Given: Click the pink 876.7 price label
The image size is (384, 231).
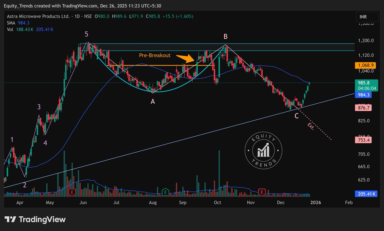Looking at the screenshot, I should click(x=363, y=108).
